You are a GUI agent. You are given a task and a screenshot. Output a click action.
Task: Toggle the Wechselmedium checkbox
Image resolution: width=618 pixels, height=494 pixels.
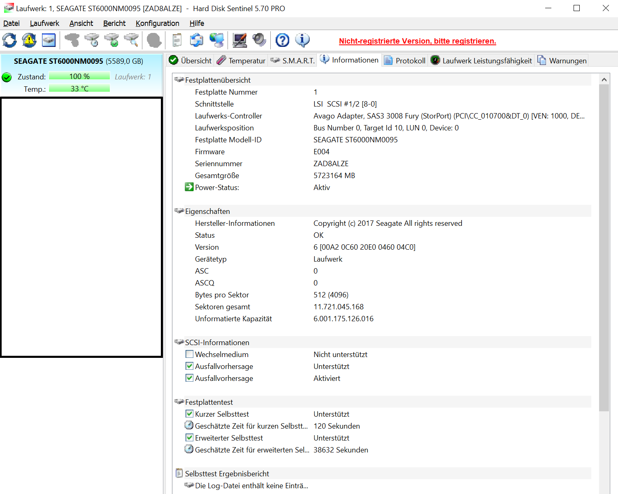(x=189, y=354)
